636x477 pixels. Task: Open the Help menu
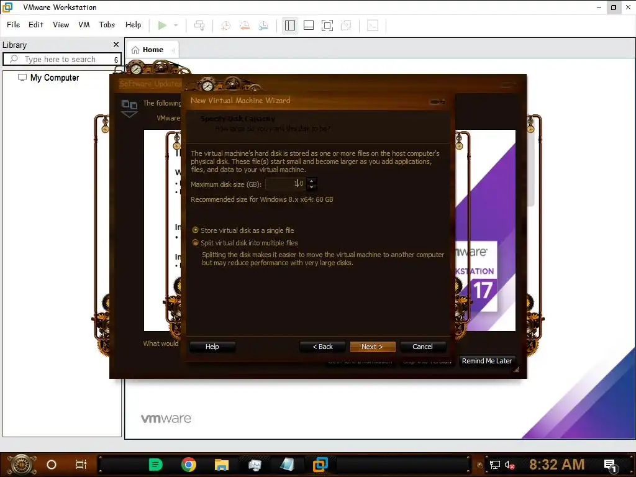133,25
